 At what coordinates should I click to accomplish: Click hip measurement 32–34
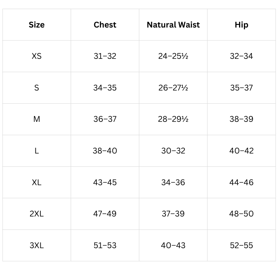coord(241,56)
